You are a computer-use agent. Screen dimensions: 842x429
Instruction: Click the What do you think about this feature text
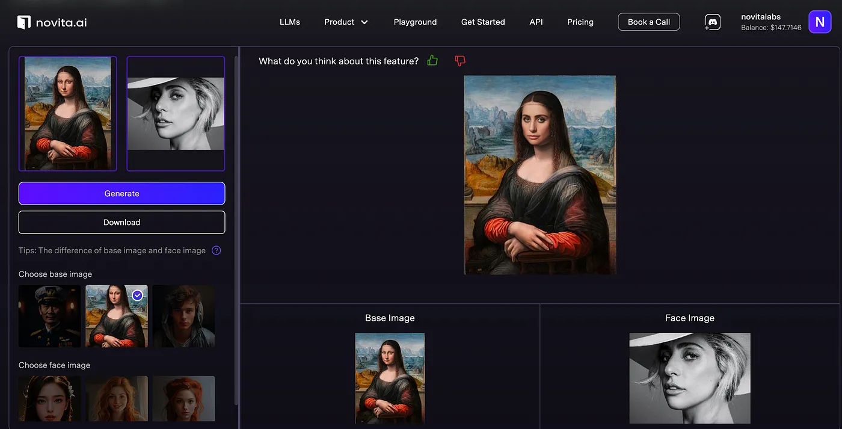(339, 61)
